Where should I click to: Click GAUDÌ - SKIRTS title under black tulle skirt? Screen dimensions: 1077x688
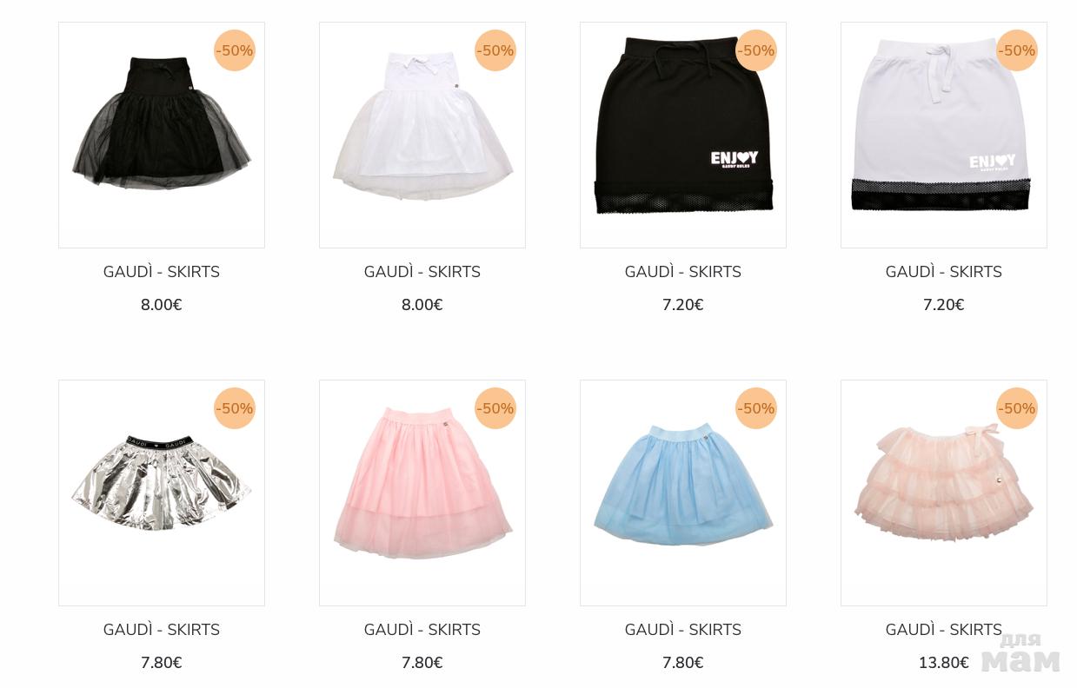coord(162,272)
